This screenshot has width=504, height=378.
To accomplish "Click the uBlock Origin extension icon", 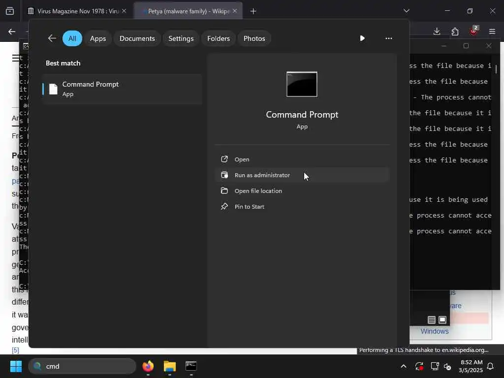I will (473, 31).
